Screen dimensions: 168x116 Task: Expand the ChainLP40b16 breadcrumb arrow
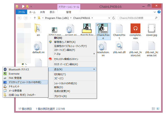tap(92, 18)
